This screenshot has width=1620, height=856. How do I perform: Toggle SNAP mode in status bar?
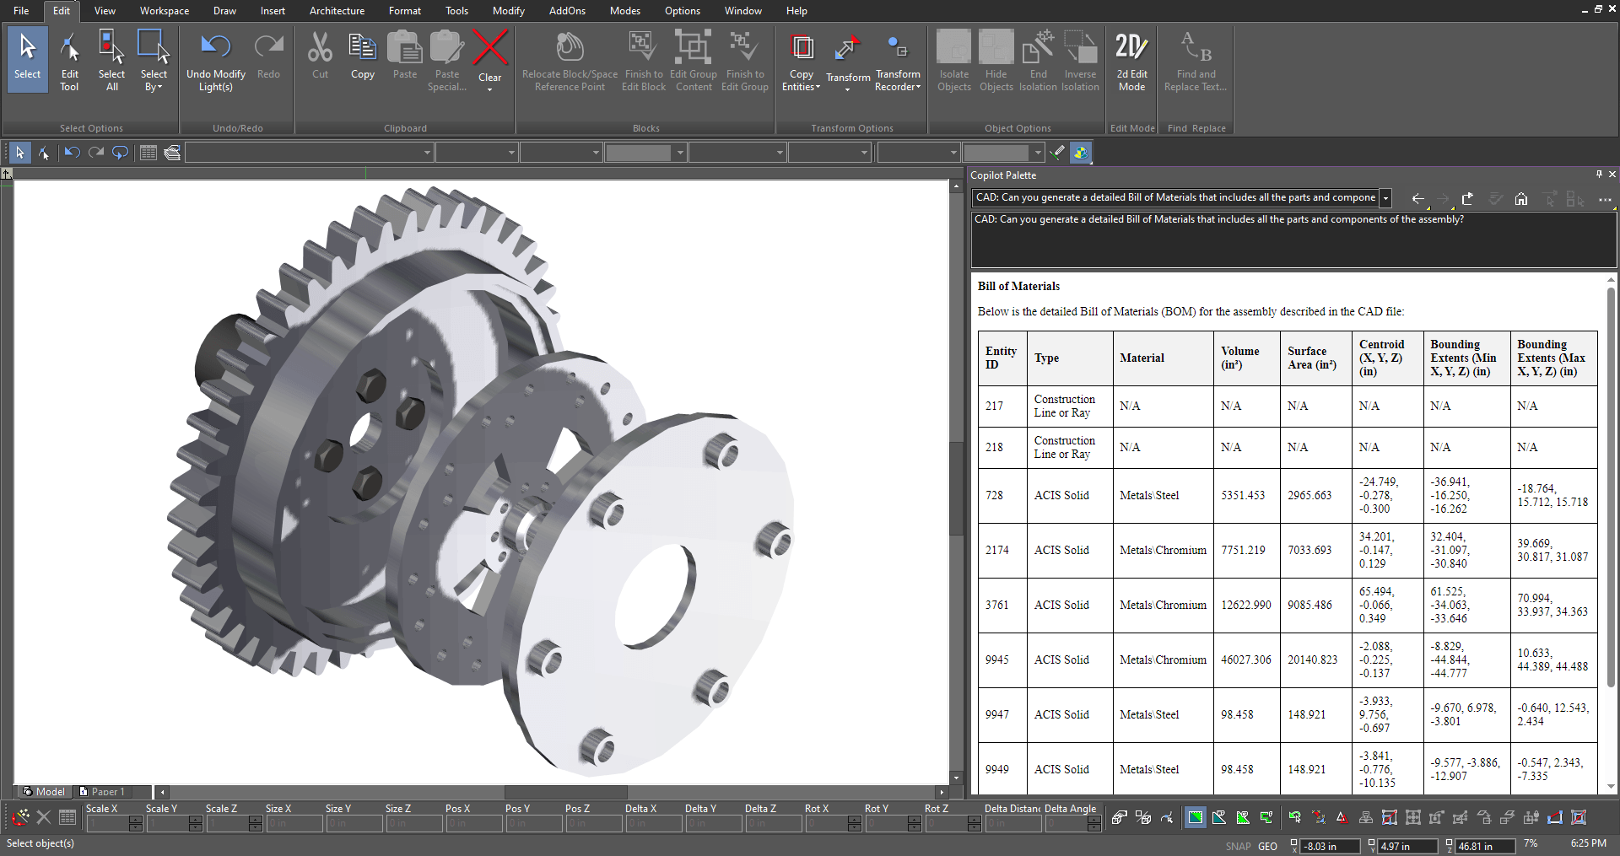pyautogui.click(x=1238, y=846)
